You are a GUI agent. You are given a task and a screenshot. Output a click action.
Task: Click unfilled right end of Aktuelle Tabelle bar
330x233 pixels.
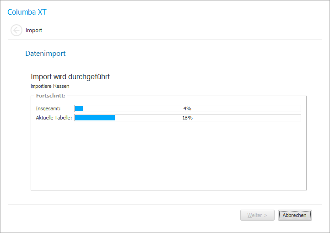point(293,118)
